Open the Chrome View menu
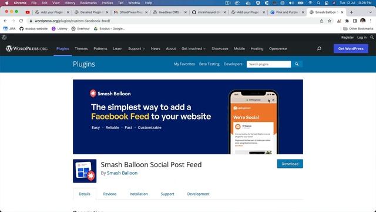376x212 pixels. tap(56, 3)
